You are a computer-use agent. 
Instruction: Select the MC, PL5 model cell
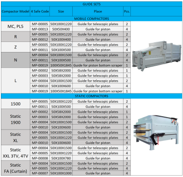coord(16,26)
